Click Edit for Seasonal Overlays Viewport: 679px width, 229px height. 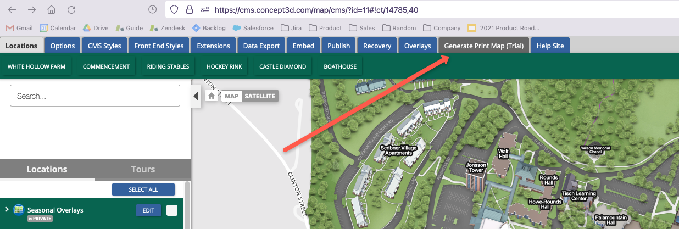148,210
